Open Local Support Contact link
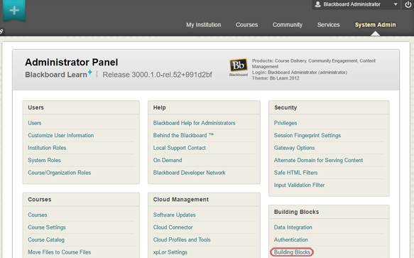Screen dimensions: 414x258 click(x=179, y=148)
